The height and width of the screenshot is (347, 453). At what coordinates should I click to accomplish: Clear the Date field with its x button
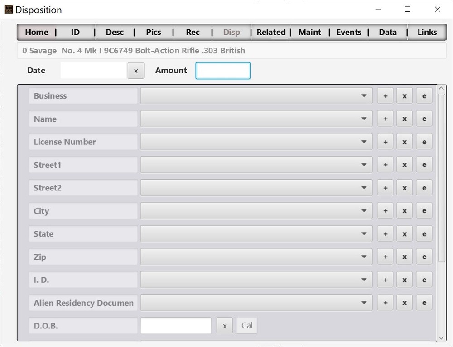[136, 71]
